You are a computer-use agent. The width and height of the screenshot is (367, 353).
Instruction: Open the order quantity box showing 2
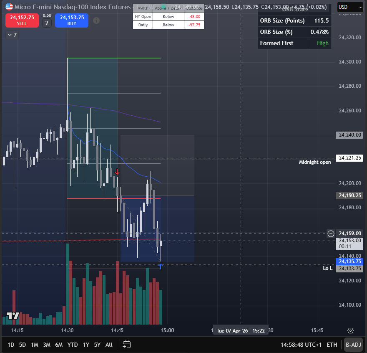point(47,23)
